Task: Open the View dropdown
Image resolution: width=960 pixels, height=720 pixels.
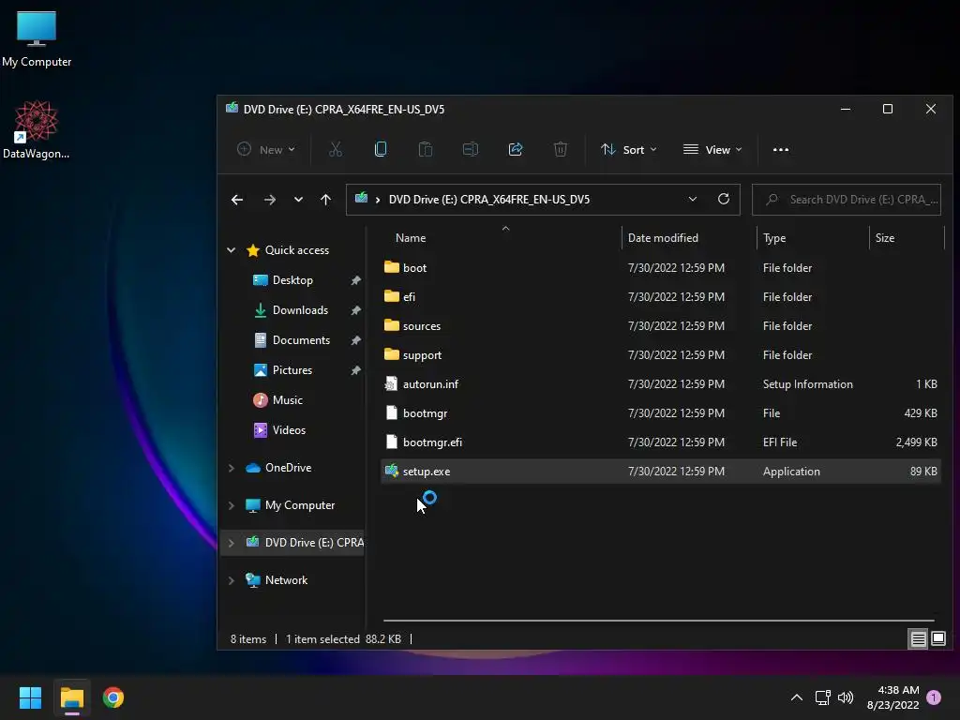Action: point(712,149)
